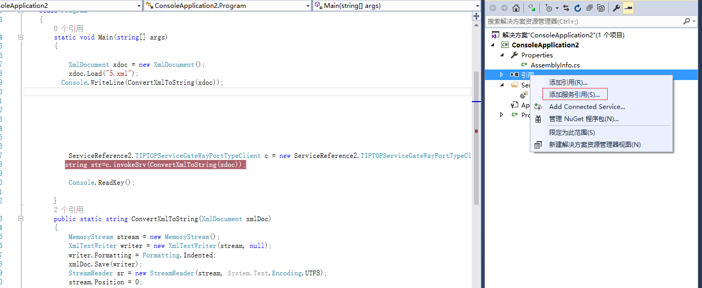Open Properties via the wrench toolbar icon
The height and width of the screenshot is (288, 702).
pyautogui.click(x=616, y=8)
